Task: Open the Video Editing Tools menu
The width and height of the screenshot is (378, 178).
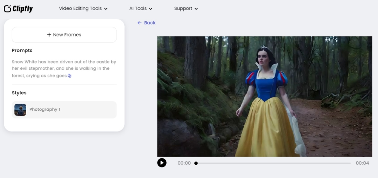Action: point(83,8)
